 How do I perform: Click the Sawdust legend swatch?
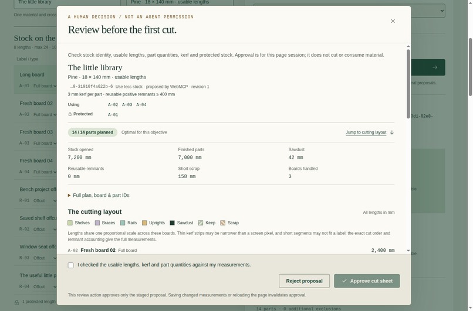pyautogui.click(x=173, y=223)
